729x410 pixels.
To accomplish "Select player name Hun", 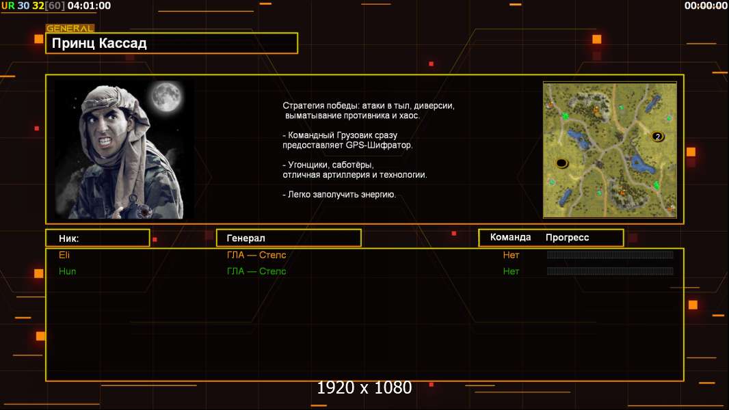I will pyautogui.click(x=67, y=271).
